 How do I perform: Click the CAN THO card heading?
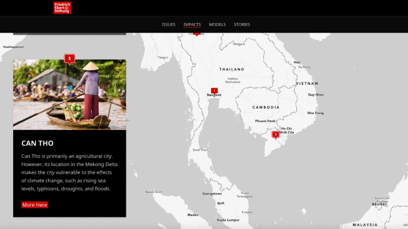pos(37,143)
